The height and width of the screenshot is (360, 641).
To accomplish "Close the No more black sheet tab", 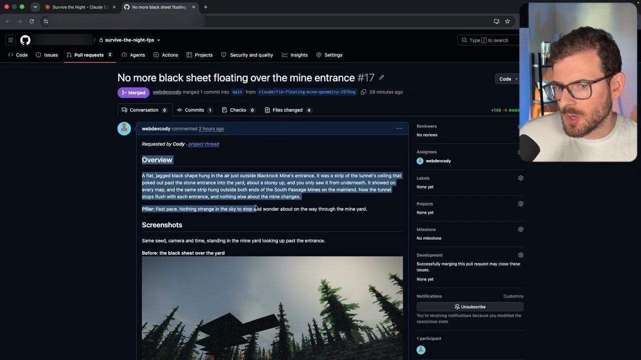I will click(193, 7).
